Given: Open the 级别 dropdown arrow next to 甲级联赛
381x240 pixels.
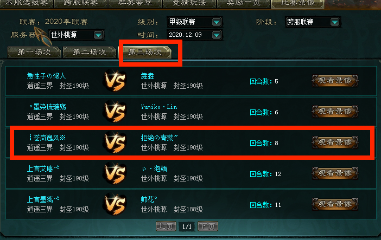Looking at the screenshot, I should [x=216, y=22].
